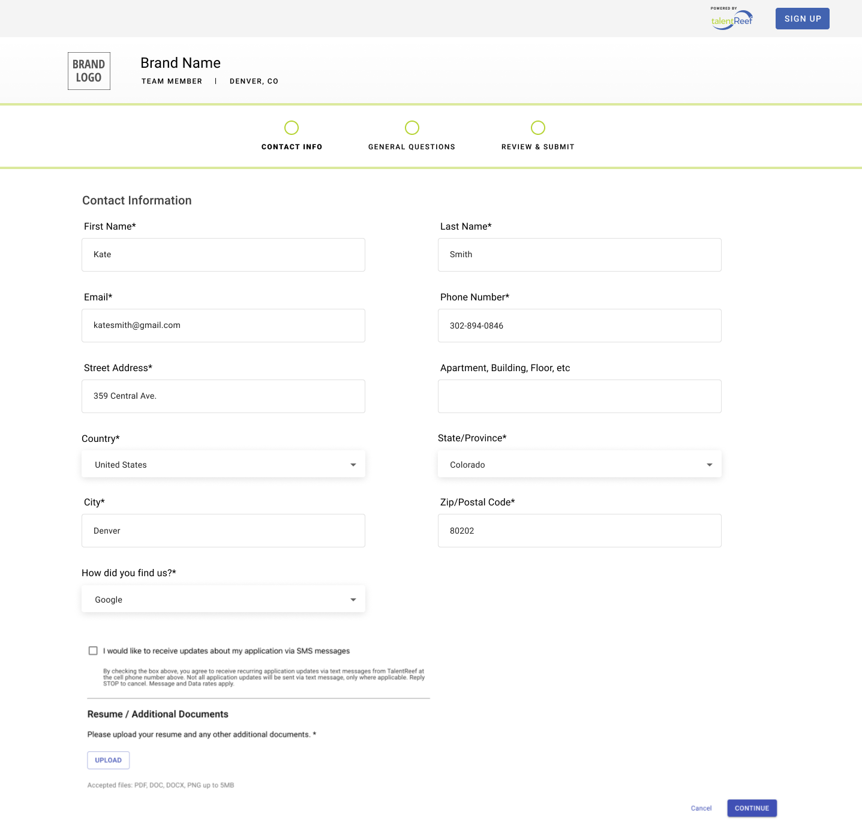Select the Phone Number field
The height and width of the screenshot is (840, 862).
pos(579,325)
